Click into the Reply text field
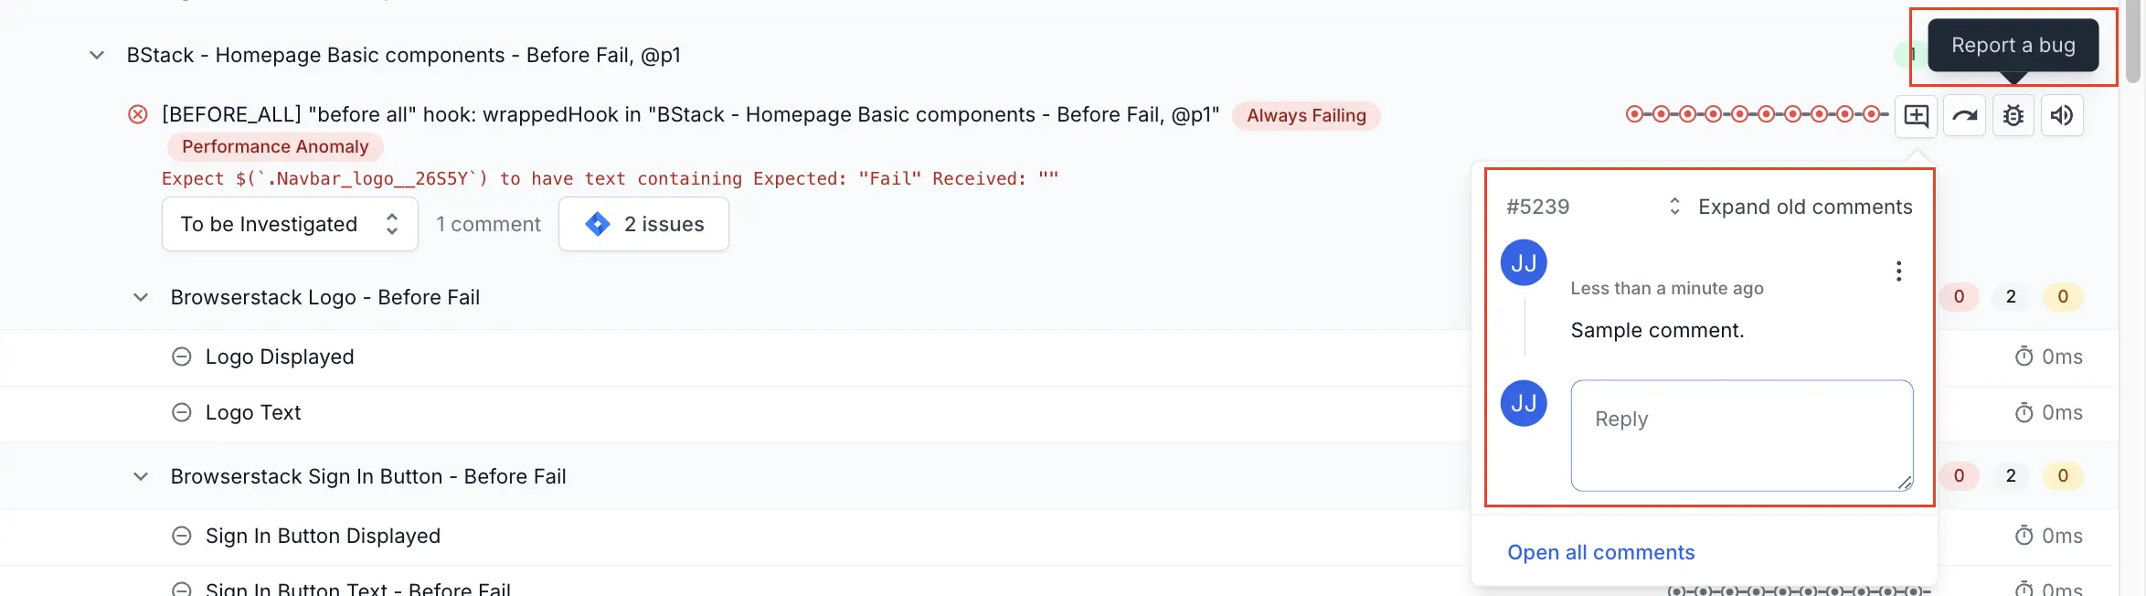 point(1741,435)
